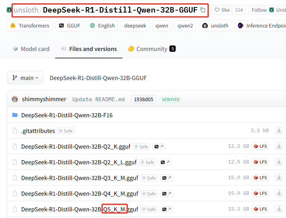This screenshot has width=286, height=218.
Task: Open the Q2_K_L.gguf file
Action: click(x=79, y=162)
